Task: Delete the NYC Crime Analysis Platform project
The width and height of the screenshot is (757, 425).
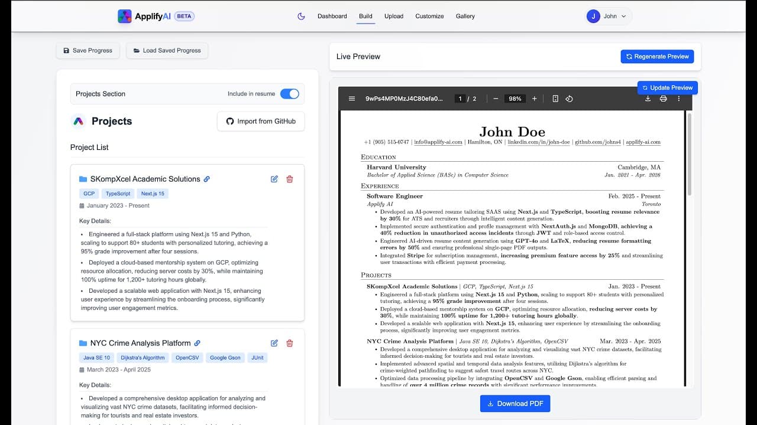Action: [290, 343]
